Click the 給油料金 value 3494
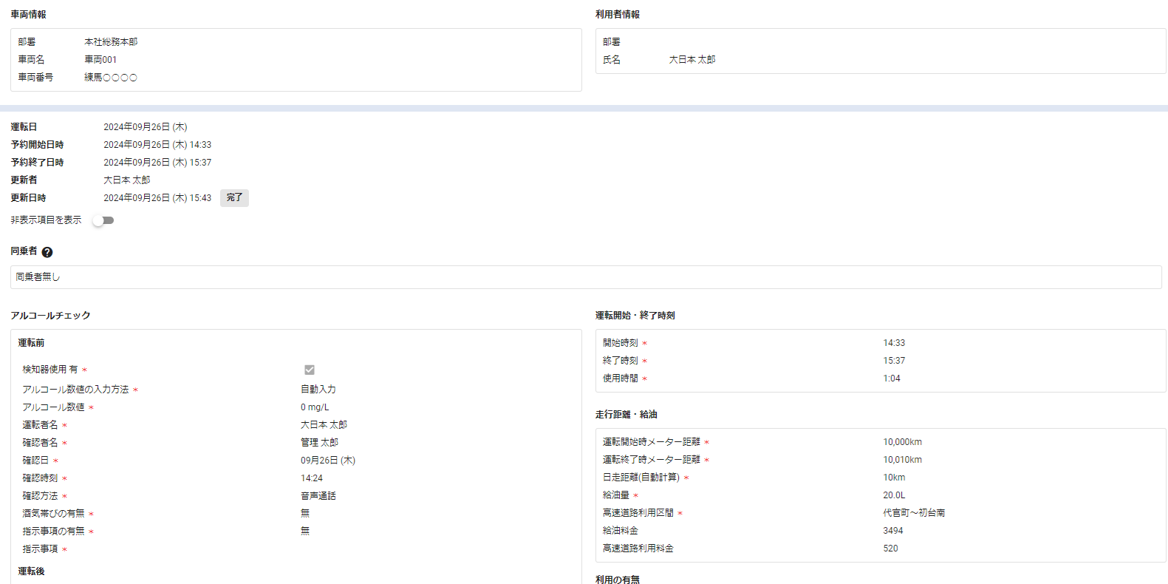Screen dimensions: 1168x584 892,531
